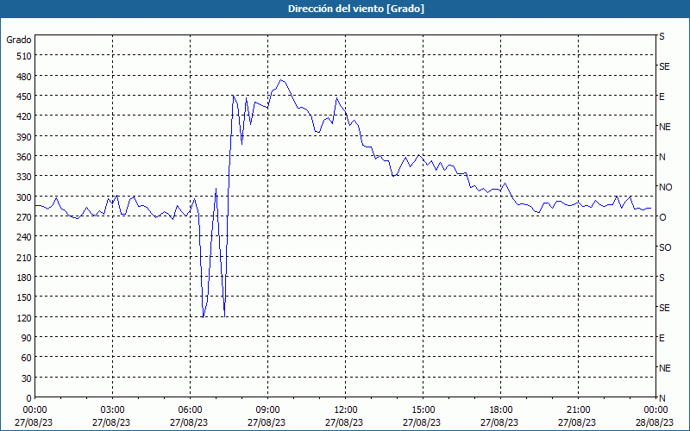Click the y-axis value 210

(25, 258)
